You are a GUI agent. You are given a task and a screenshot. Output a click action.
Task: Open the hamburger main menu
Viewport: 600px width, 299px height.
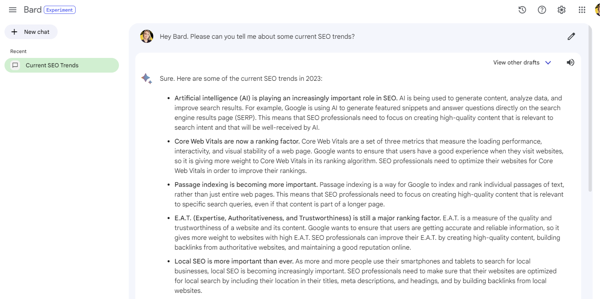13,10
